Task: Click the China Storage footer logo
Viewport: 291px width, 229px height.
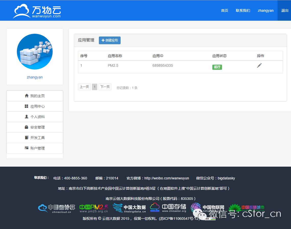Action: 168,208
